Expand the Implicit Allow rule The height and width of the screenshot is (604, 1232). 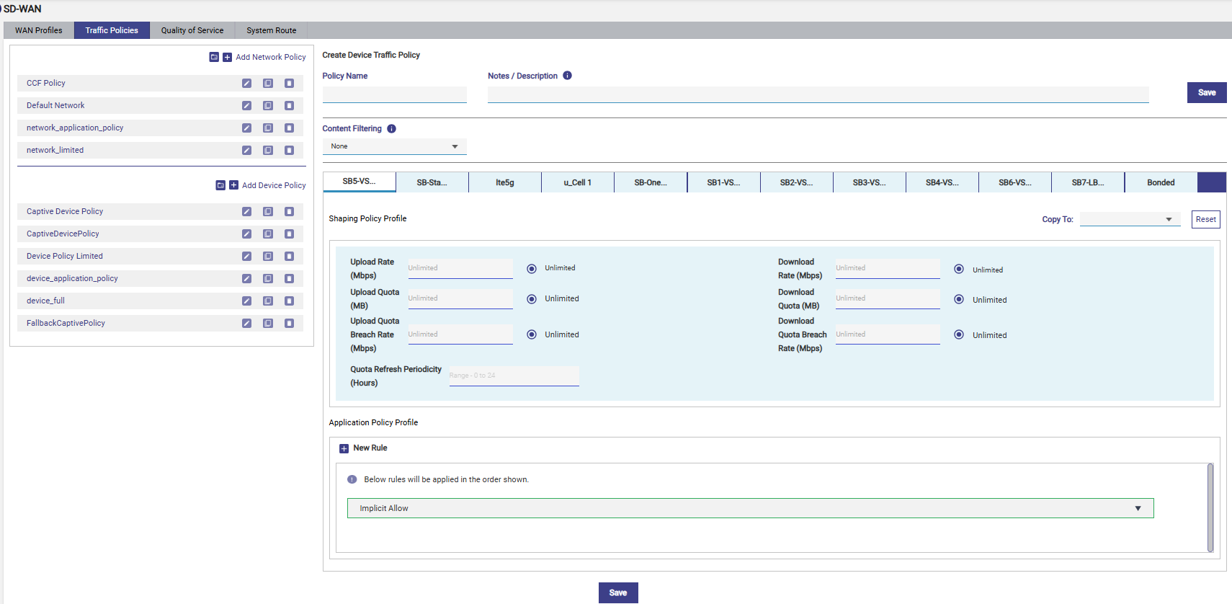point(1138,509)
